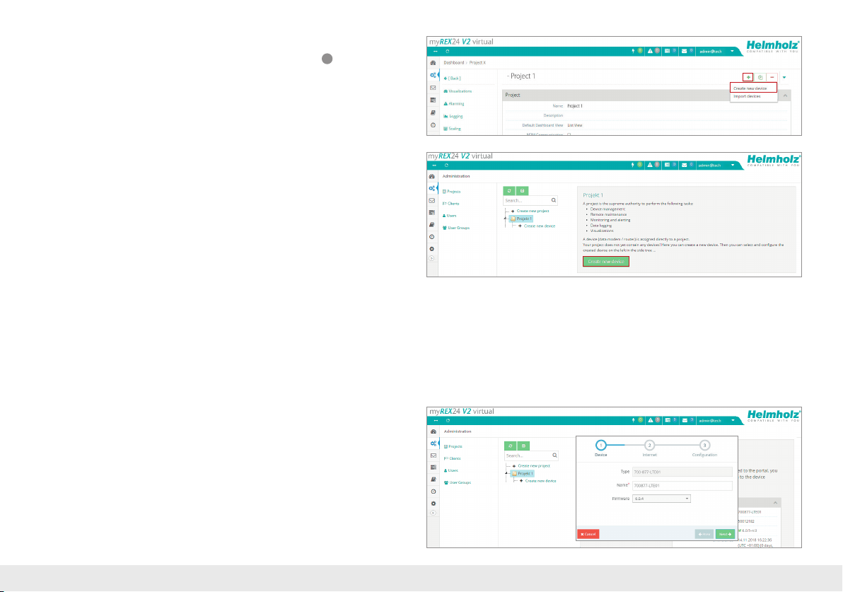Select the Projekt 1 node in the middle screenshot's tree

coord(521,219)
